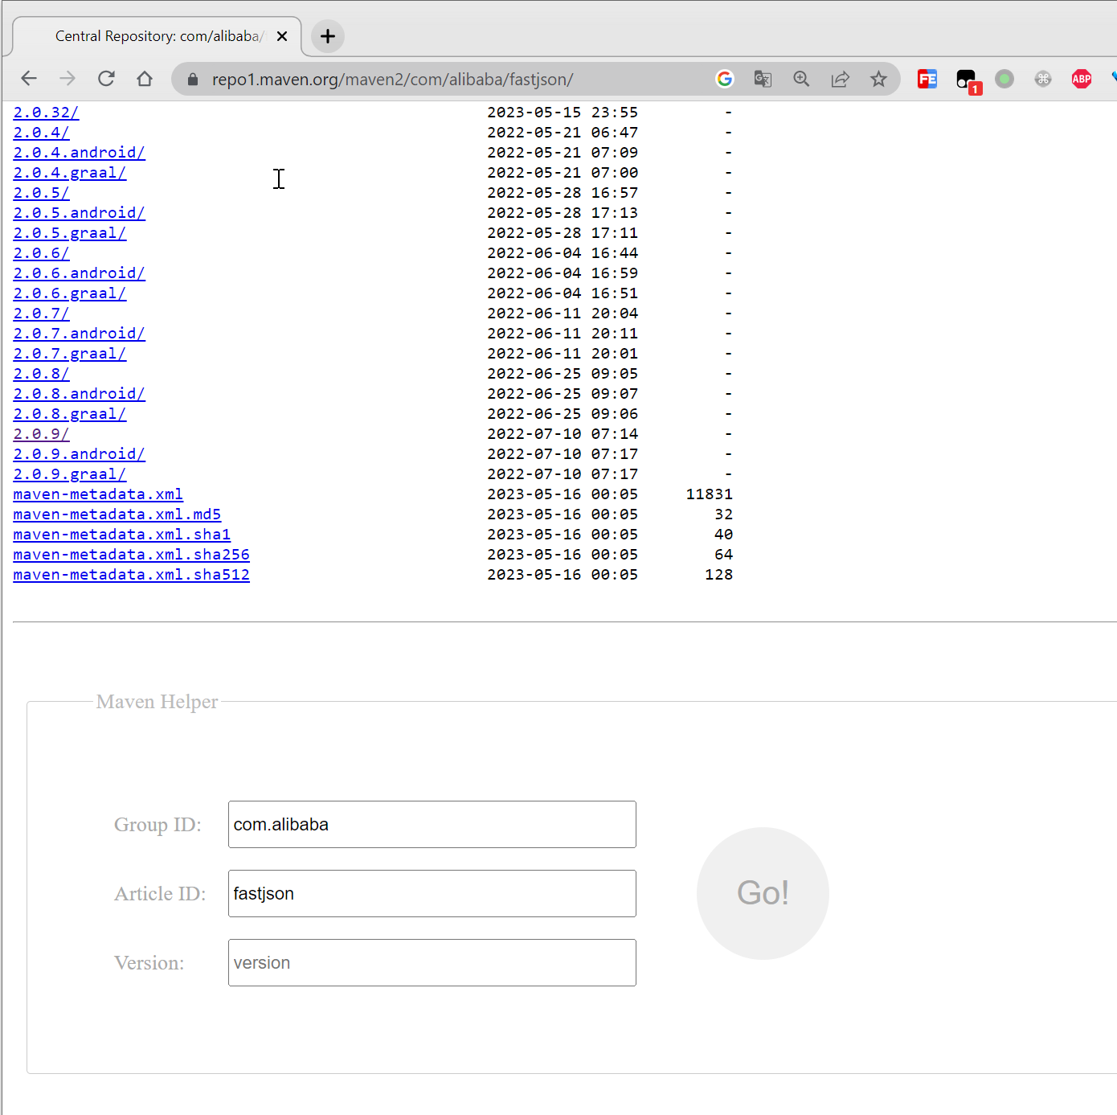1117x1115 pixels.
Task: Select the file size 128 text
Action: click(718, 575)
